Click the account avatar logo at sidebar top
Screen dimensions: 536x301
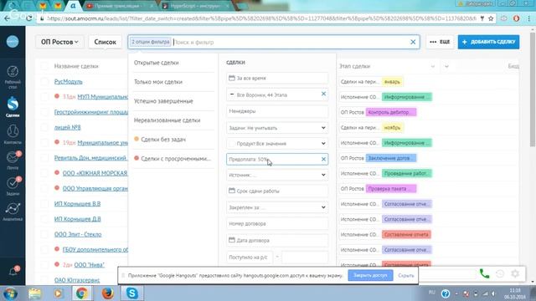13,42
